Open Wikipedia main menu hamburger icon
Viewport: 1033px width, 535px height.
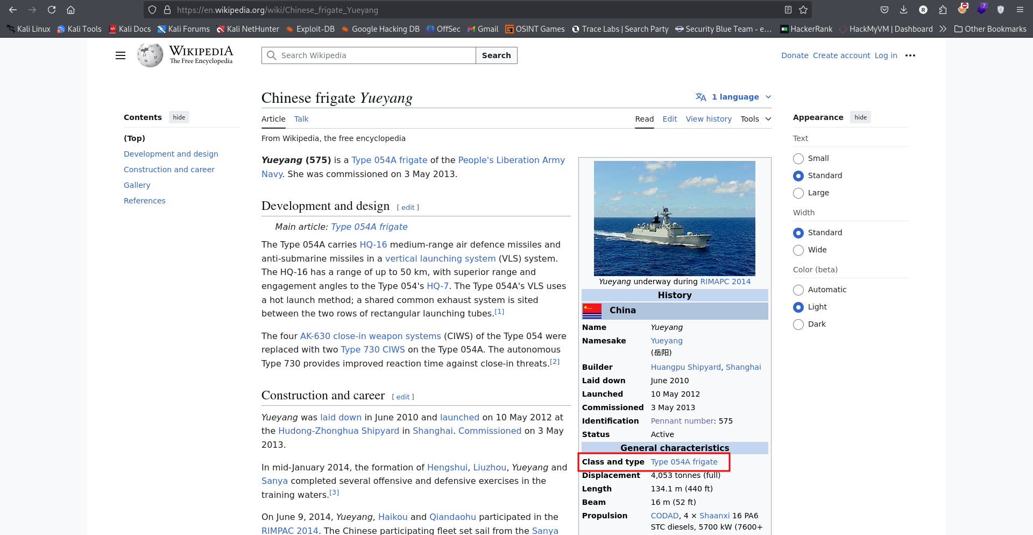[121, 55]
